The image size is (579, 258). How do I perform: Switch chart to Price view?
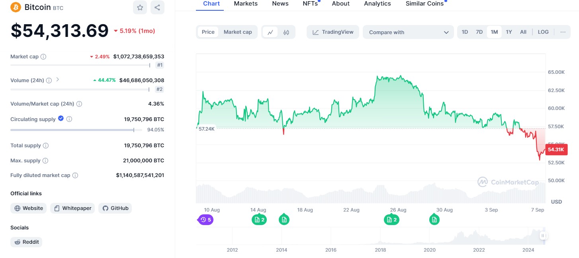(x=208, y=32)
